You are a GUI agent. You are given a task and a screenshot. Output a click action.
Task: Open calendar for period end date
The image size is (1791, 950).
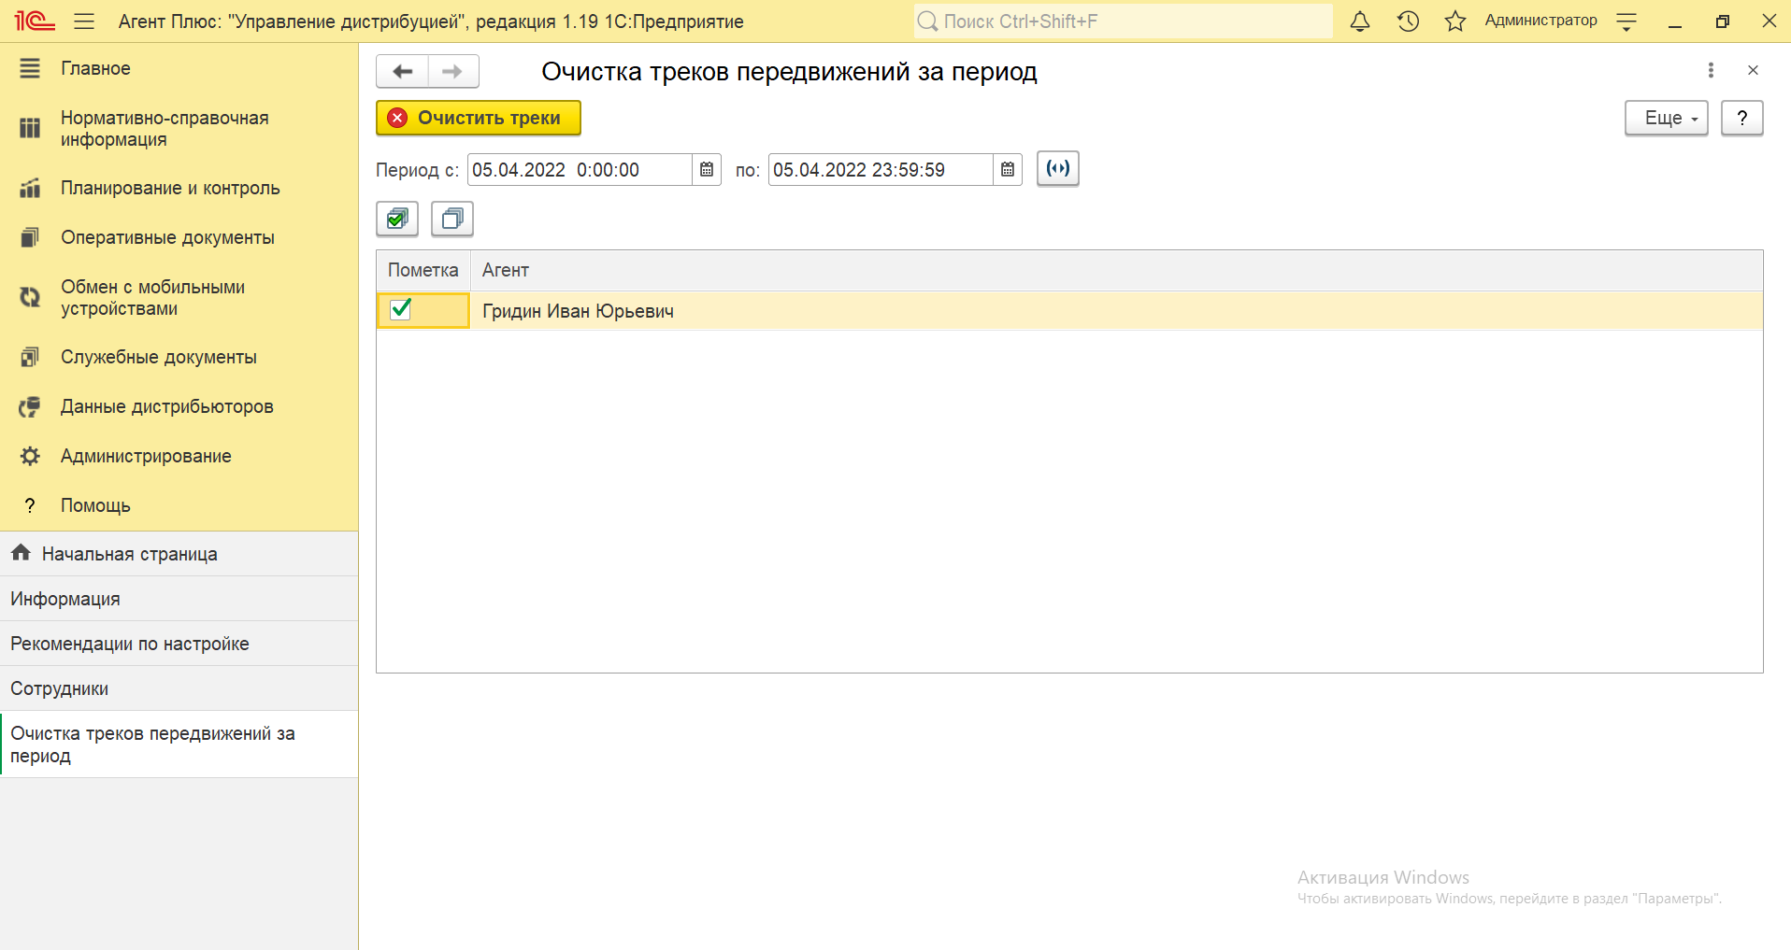1008,170
